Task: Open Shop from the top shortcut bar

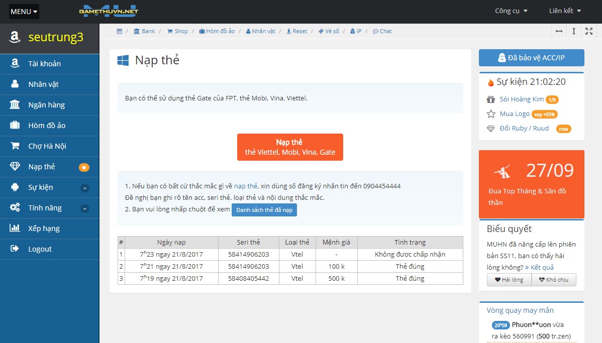Action: [x=177, y=31]
